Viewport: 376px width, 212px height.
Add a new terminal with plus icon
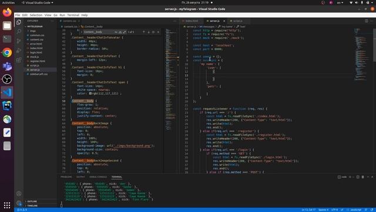350,177
